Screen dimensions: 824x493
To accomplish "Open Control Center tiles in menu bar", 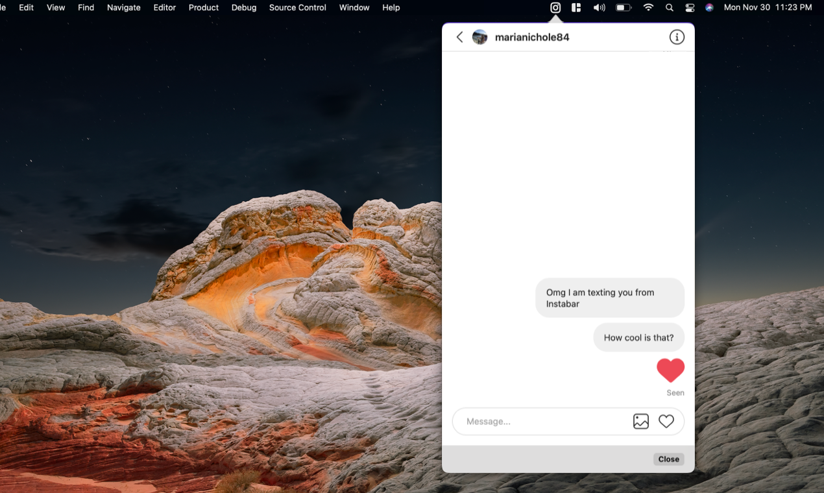I will [x=689, y=7].
